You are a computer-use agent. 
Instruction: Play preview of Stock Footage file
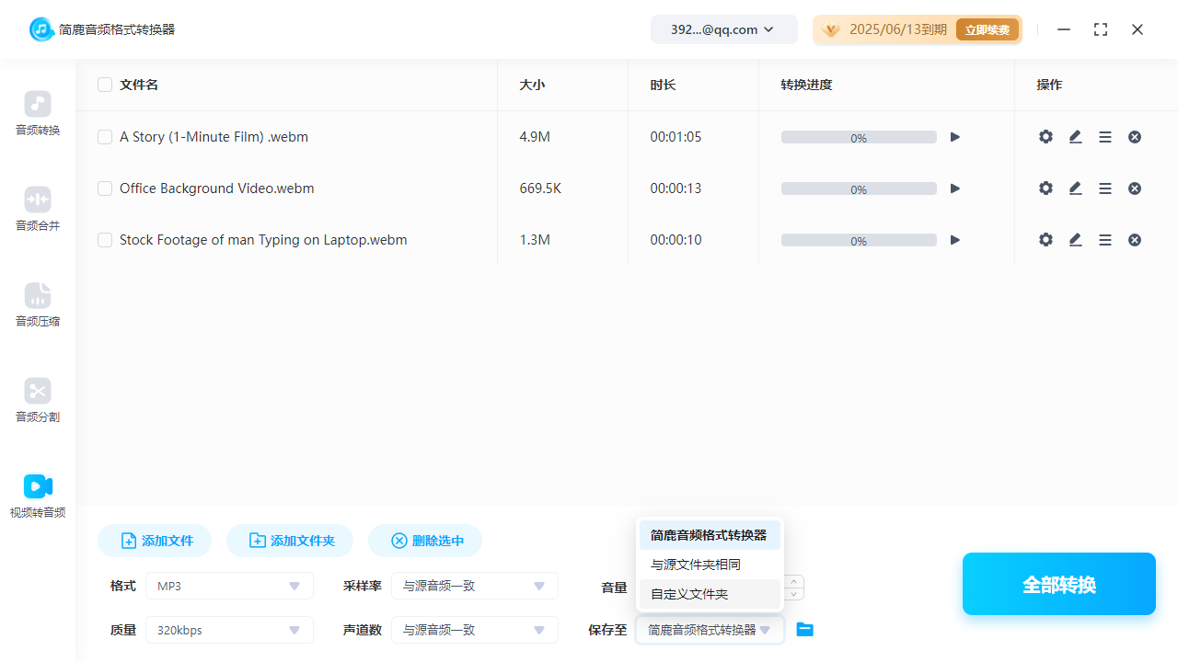[x=954, y=239]
